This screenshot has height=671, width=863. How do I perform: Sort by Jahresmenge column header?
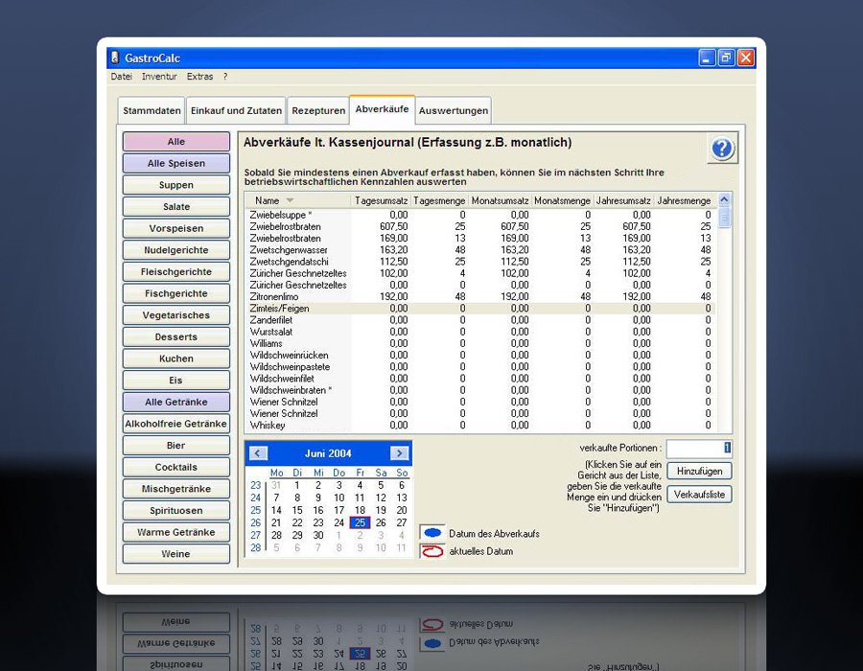(x=684, y=200)
